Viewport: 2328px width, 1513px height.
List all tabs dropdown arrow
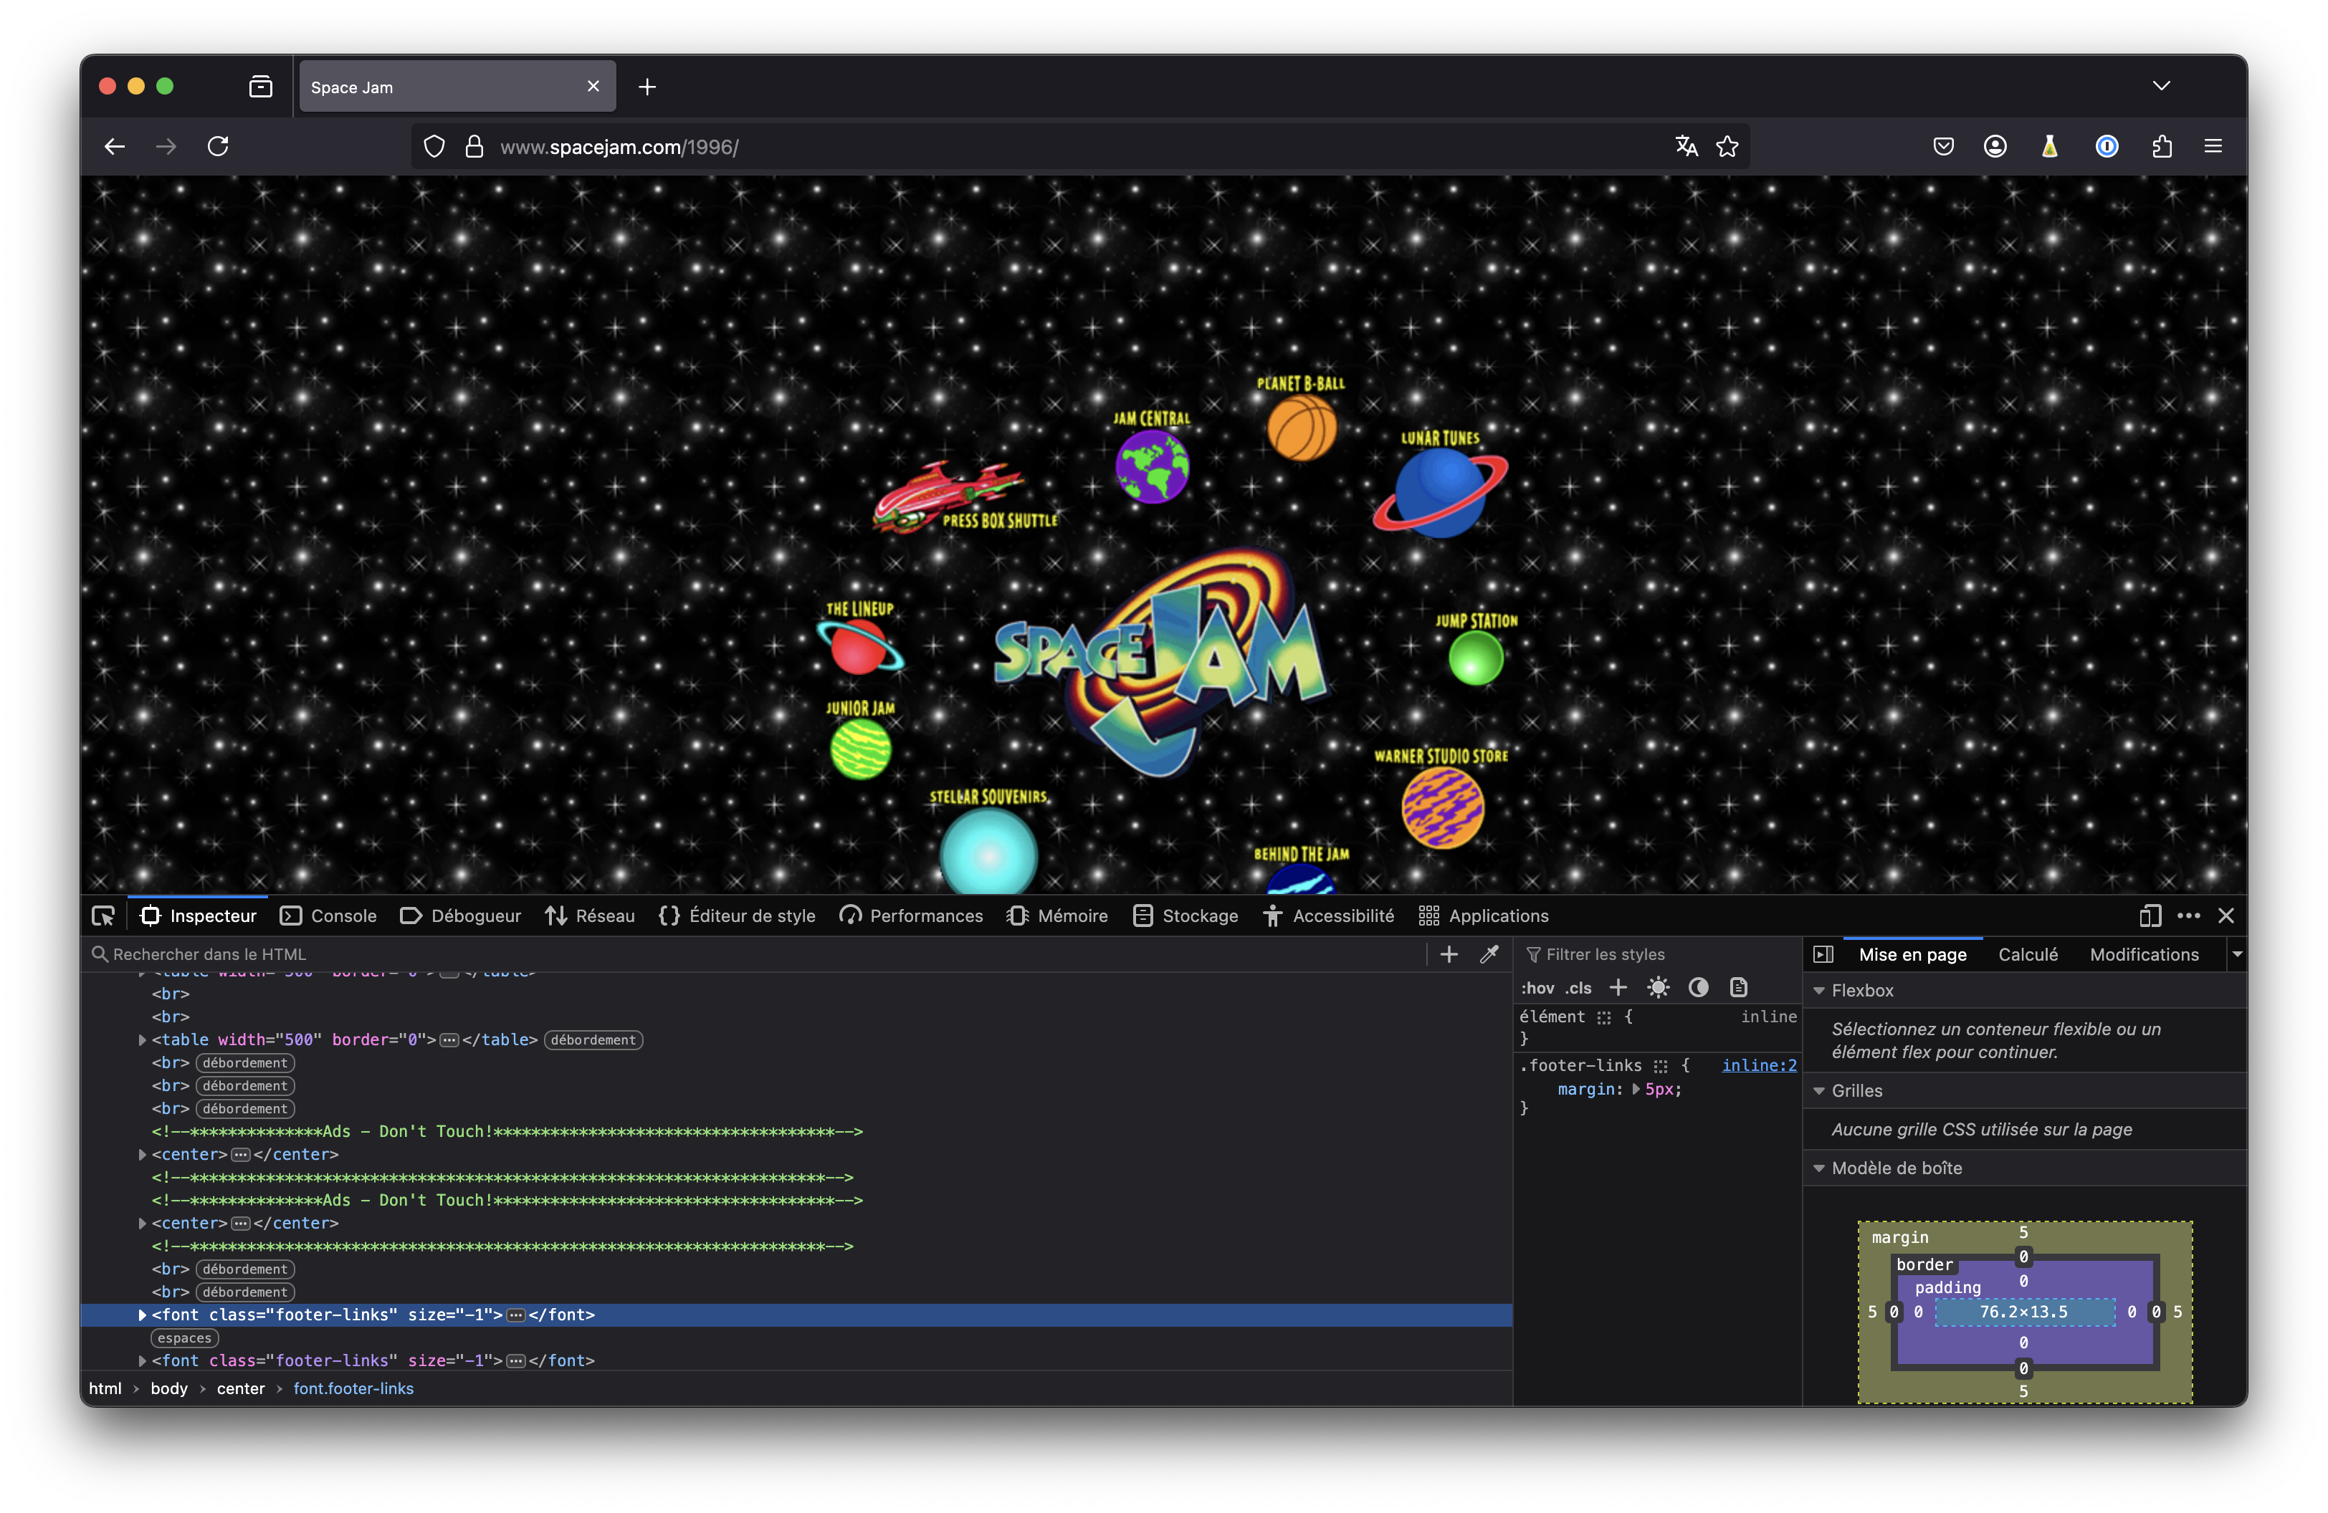pos(2162,86)
